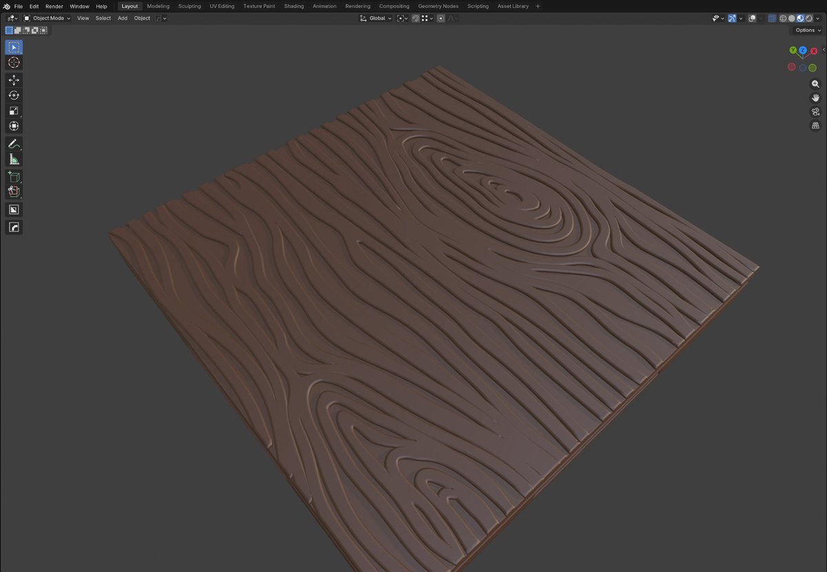Image resolution: width=827 pixels, height=572 pixels.
Task: Click the blue Z axis gizmo ball
Action: [803, 50]
